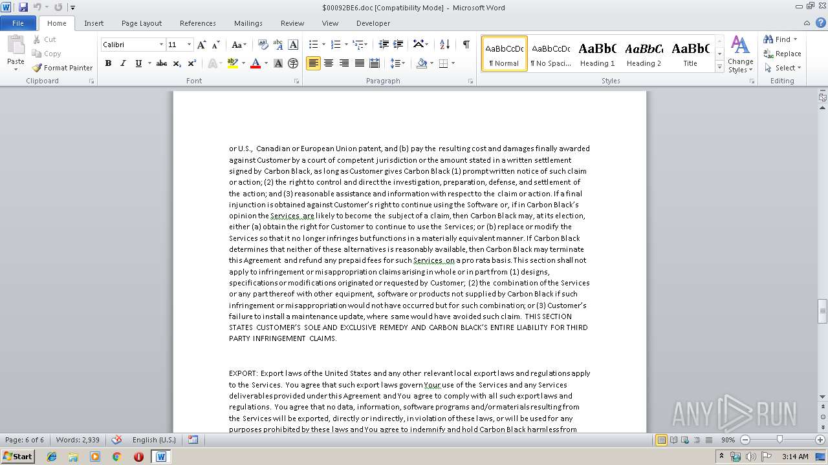Screen dimensions: 828x465
Task: Click the Text Effects icon
Action: click(212, 63)
